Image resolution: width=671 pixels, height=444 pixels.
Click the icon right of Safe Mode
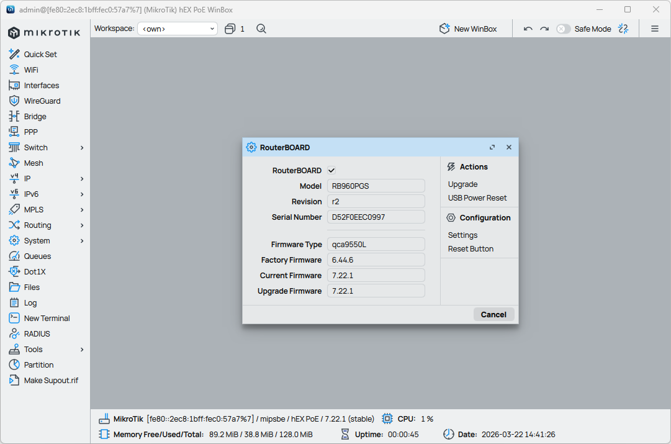pos(623,29)
